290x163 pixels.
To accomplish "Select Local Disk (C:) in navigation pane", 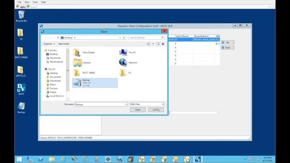I will click(x=55, y=96).
